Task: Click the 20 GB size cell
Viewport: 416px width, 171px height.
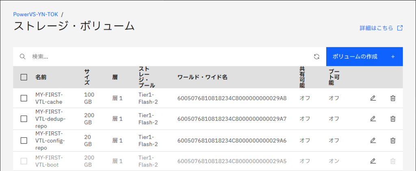Action: pyautogui.click(x=88, y=140)
